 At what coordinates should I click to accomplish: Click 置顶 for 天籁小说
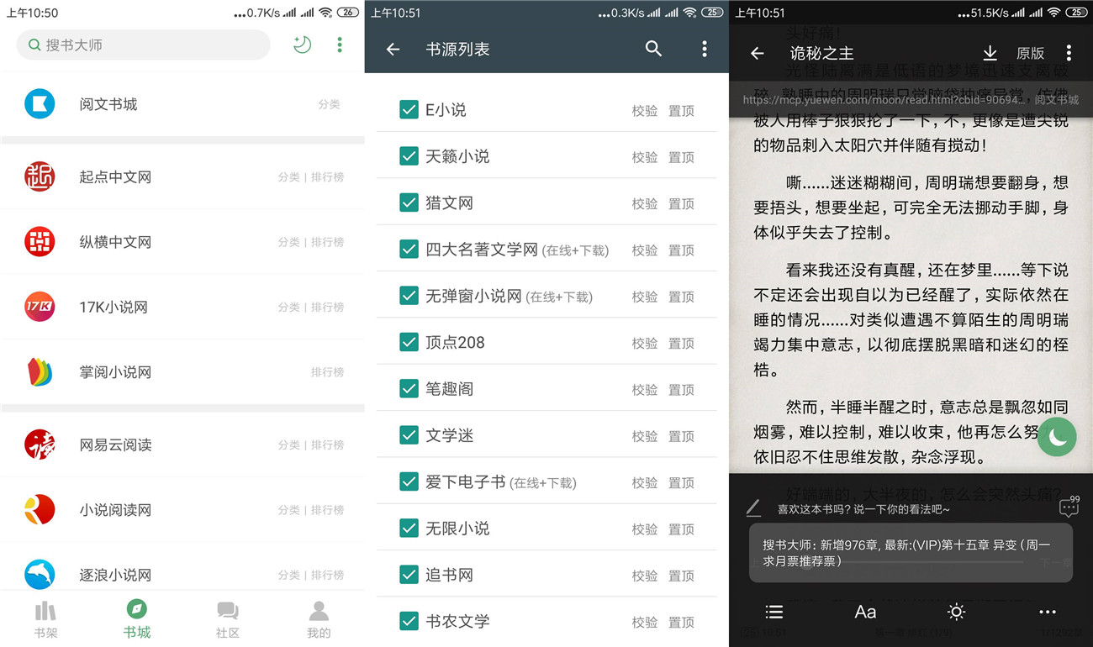[681, 157]
